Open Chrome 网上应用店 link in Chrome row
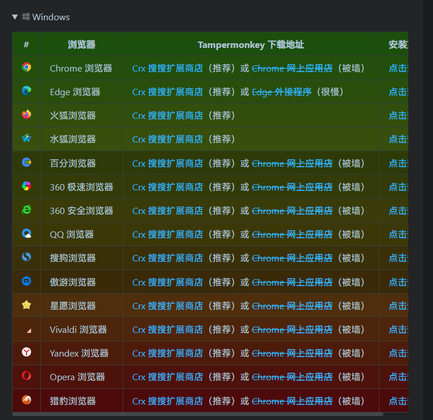Viewport: 433px width, 420px height. 292,68
